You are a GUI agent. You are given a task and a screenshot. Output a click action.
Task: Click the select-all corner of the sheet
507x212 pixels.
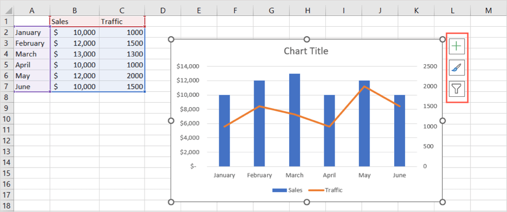click(6, 10)
